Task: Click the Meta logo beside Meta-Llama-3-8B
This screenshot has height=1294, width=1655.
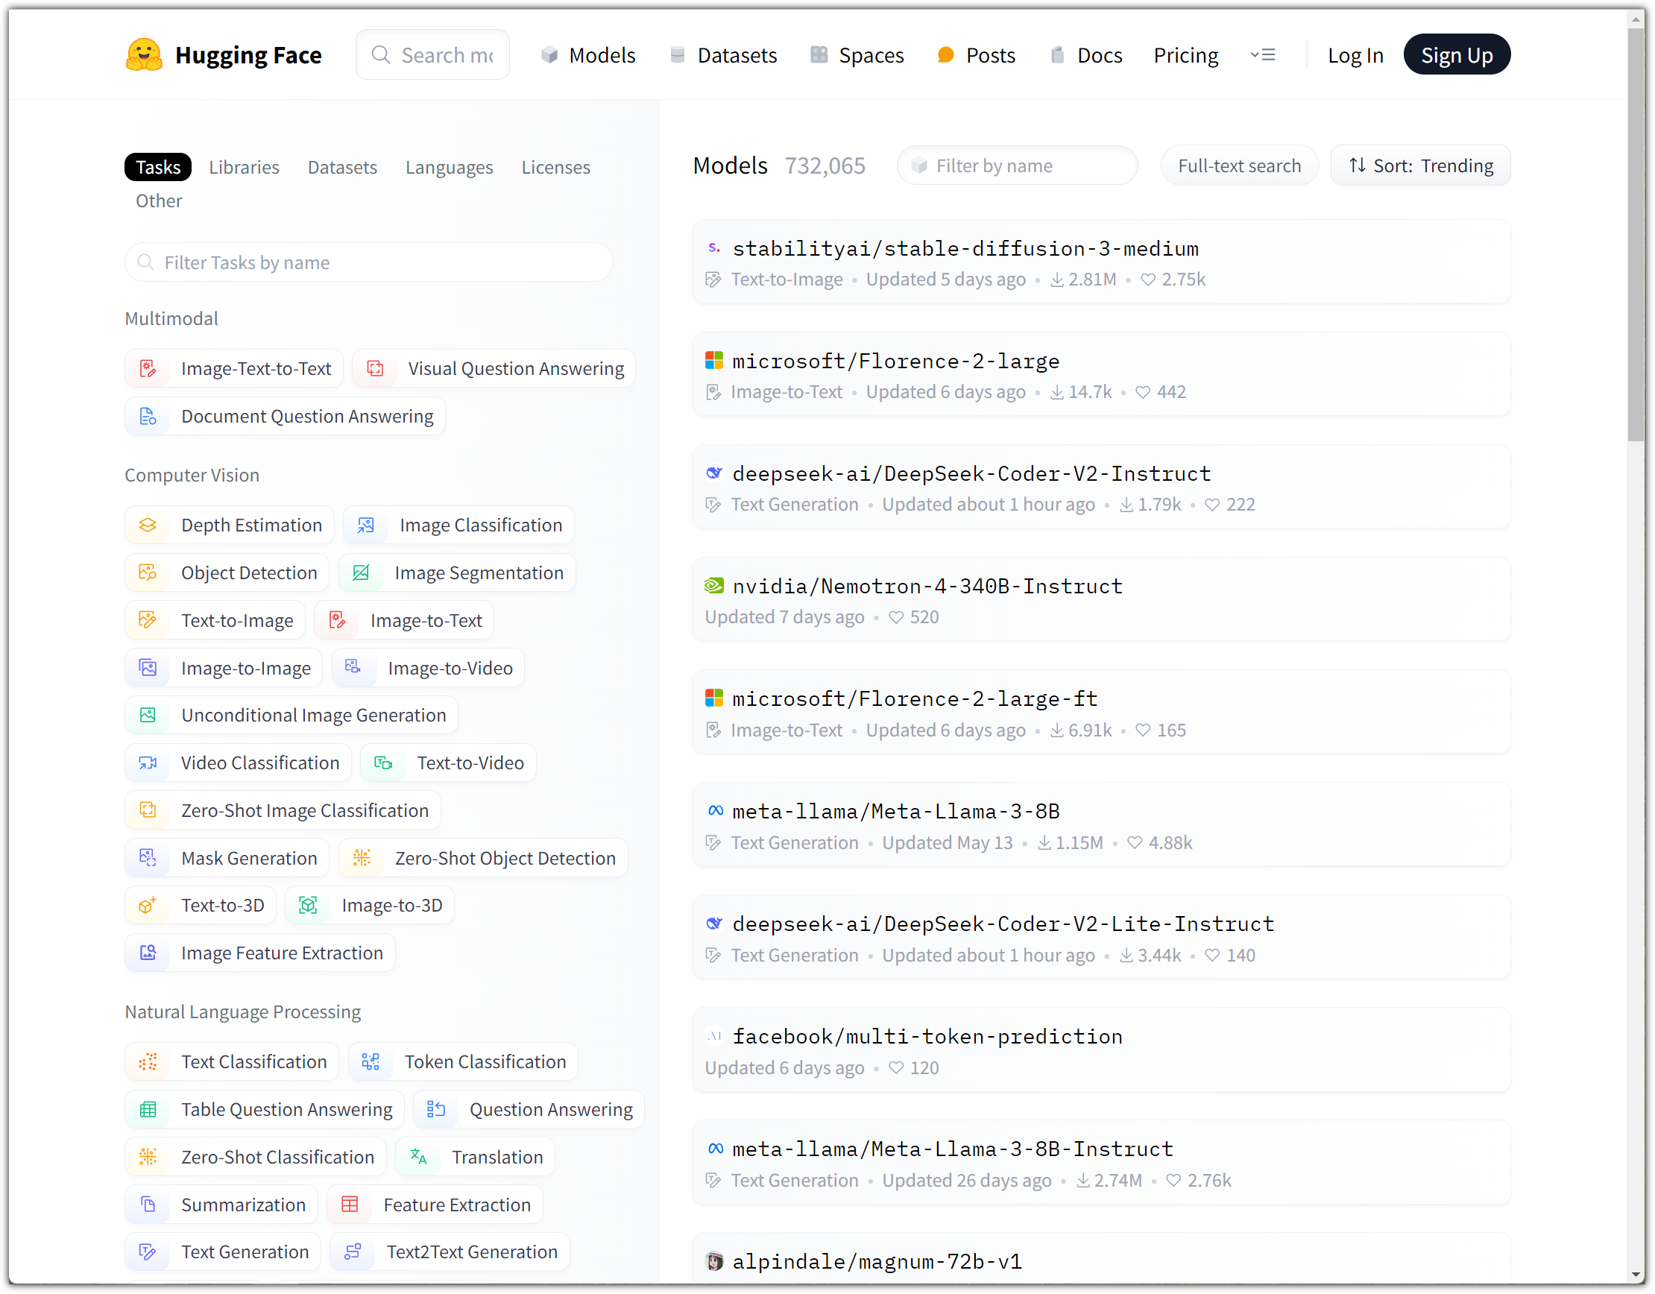Action: [x=715, y=811]
